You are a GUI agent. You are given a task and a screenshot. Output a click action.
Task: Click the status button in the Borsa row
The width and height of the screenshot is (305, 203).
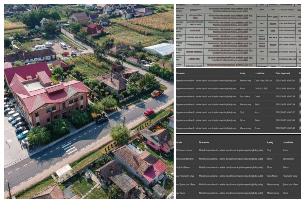(x=300, y=128)
